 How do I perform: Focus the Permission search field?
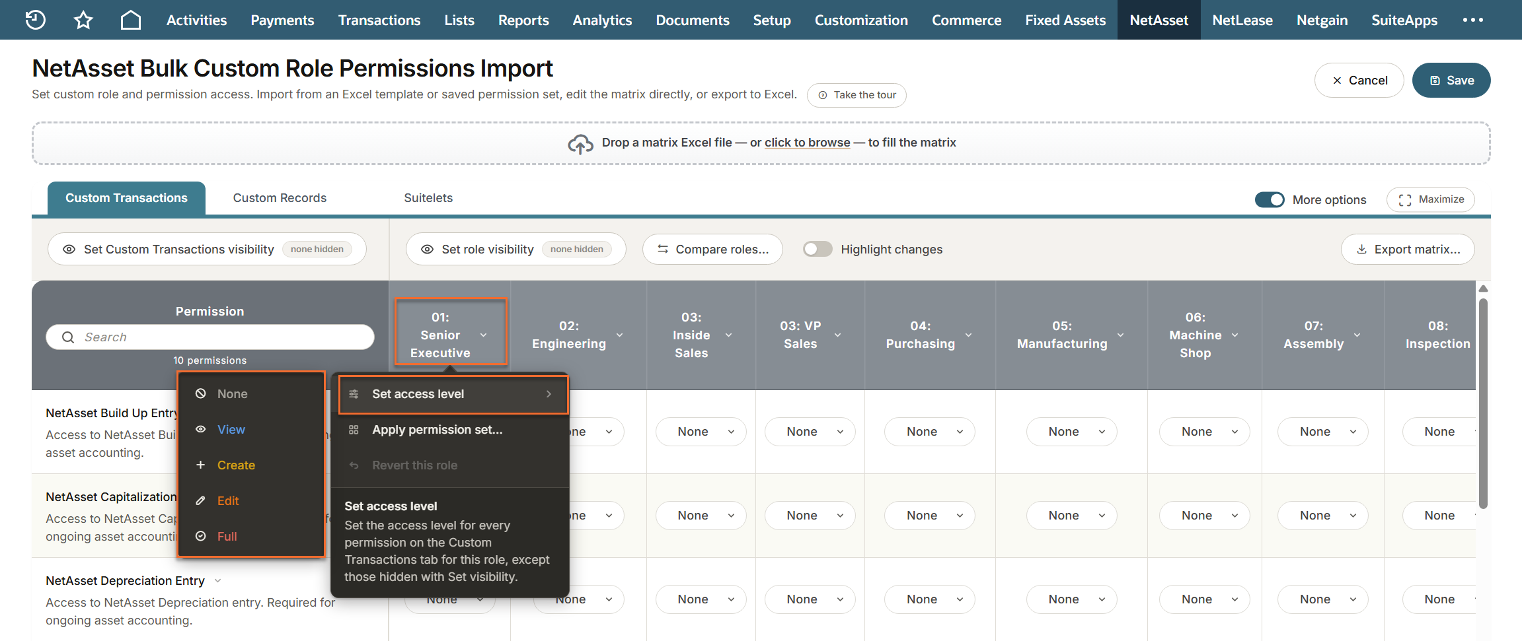210,337
